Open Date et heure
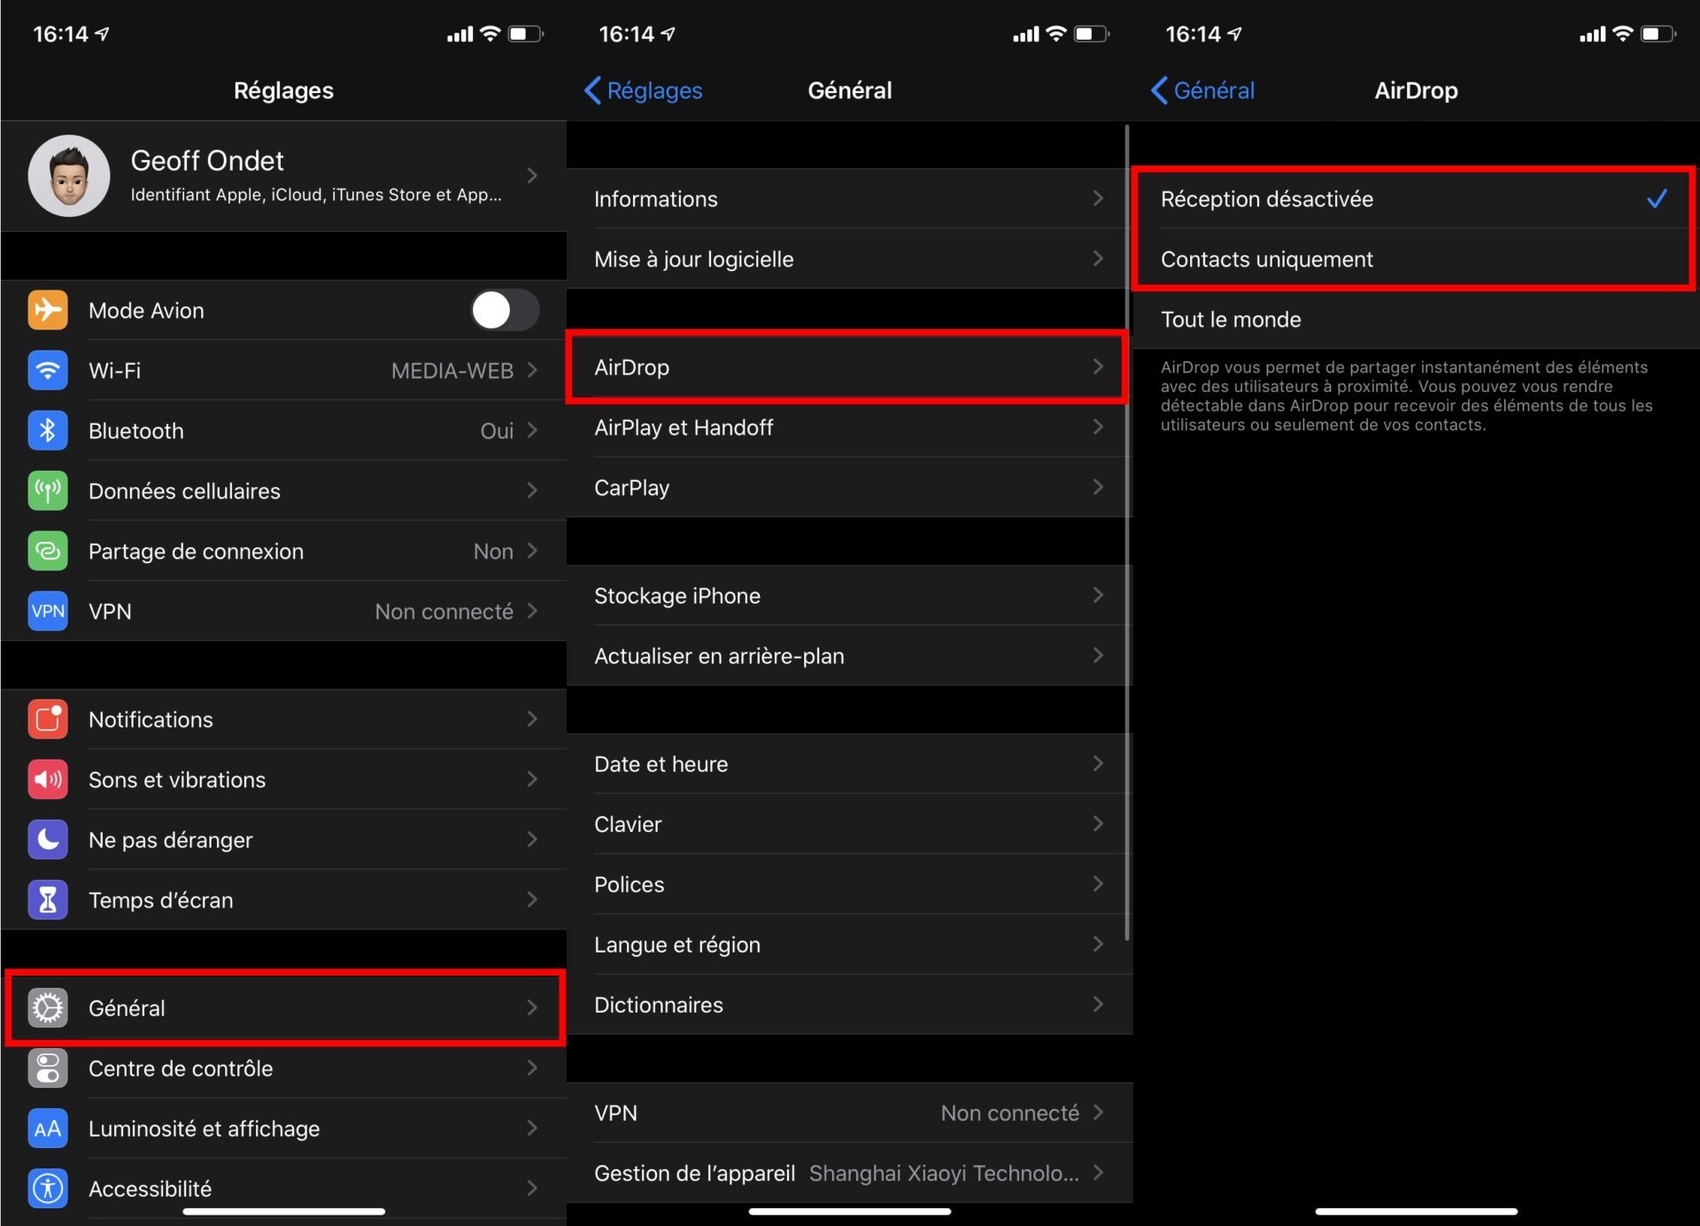Image resolution: width=1700 pixels, height=1226 pixels. (x=849, y=763)
